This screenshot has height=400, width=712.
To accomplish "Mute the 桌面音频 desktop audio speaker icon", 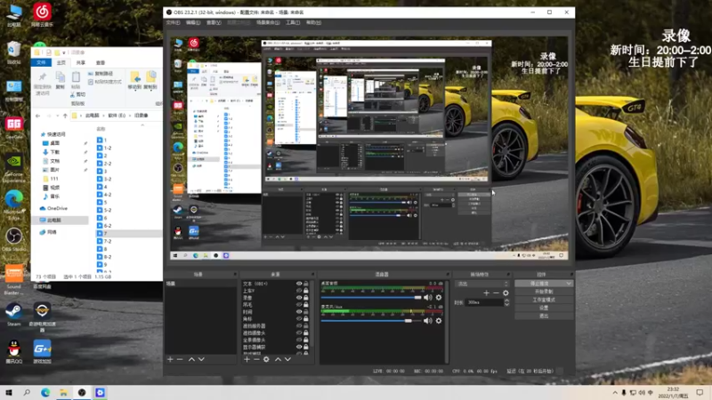I will [428, 298].
